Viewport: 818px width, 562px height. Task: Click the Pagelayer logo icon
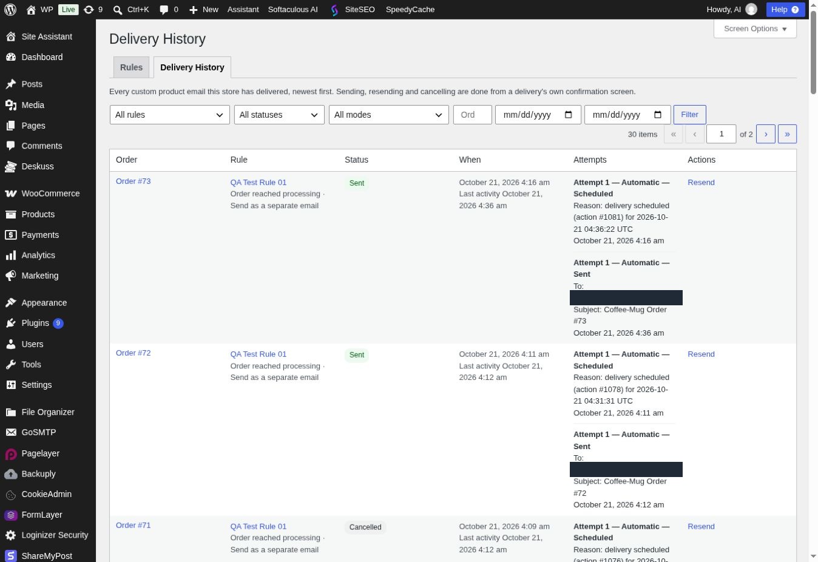11,453
